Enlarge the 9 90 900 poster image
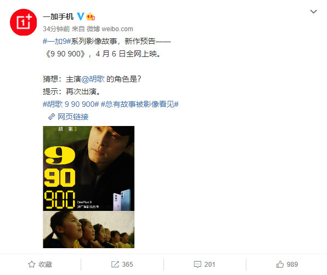 pyautogui.click(x=89, y=168)
